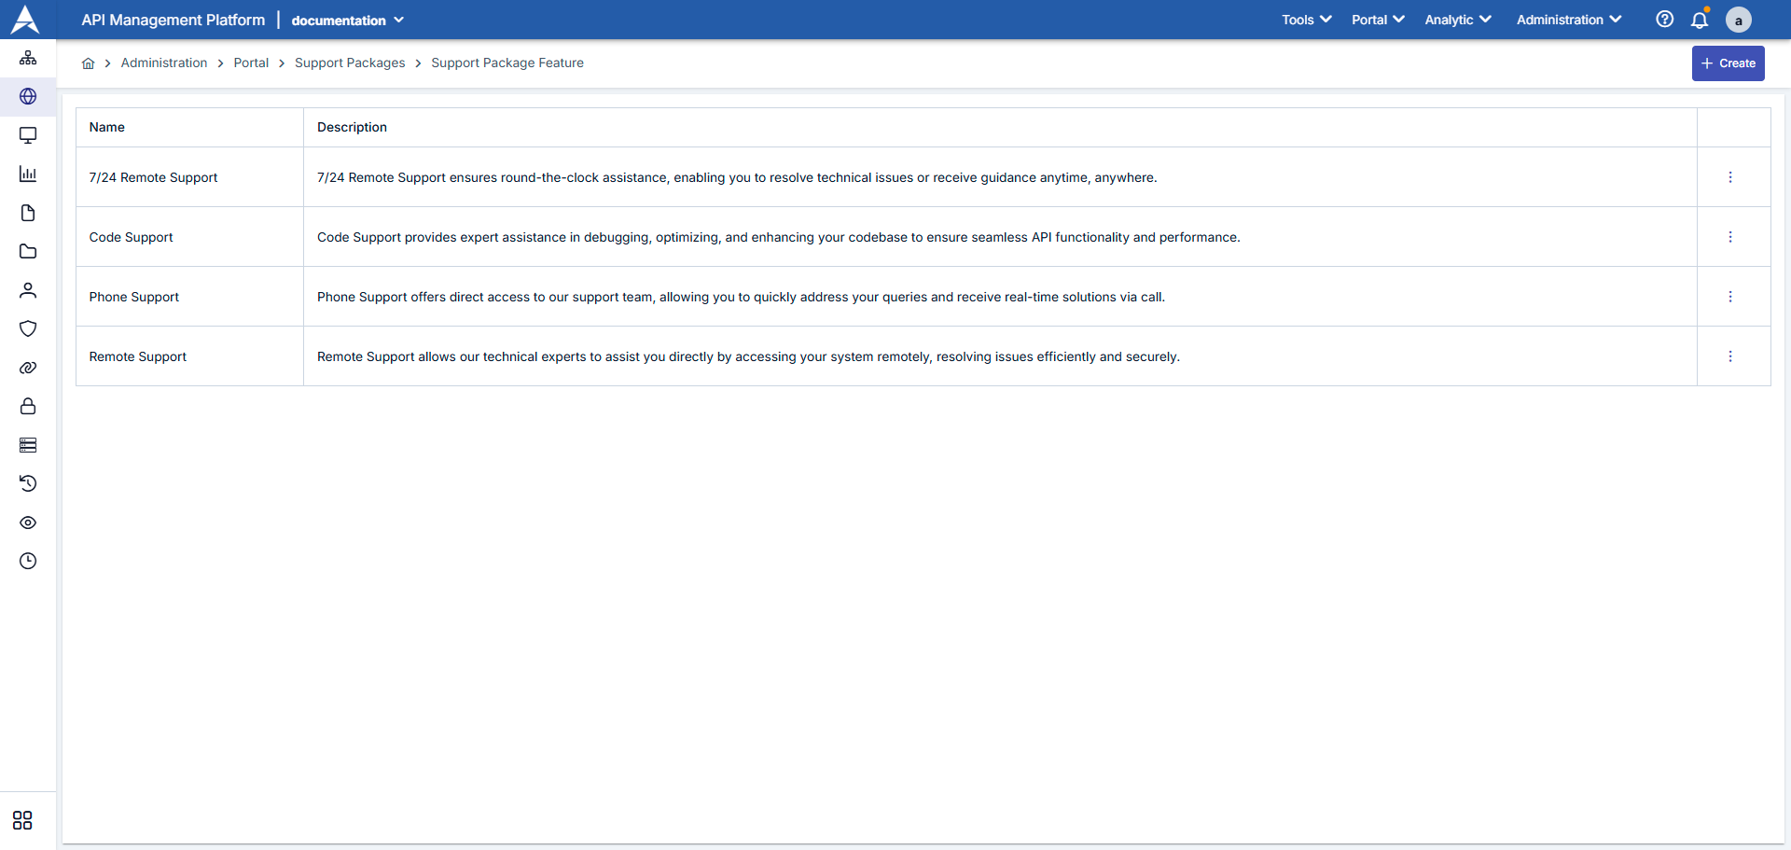
Task: Open the monitor icon in the sidebar
Action: click(x=28, y=134)
